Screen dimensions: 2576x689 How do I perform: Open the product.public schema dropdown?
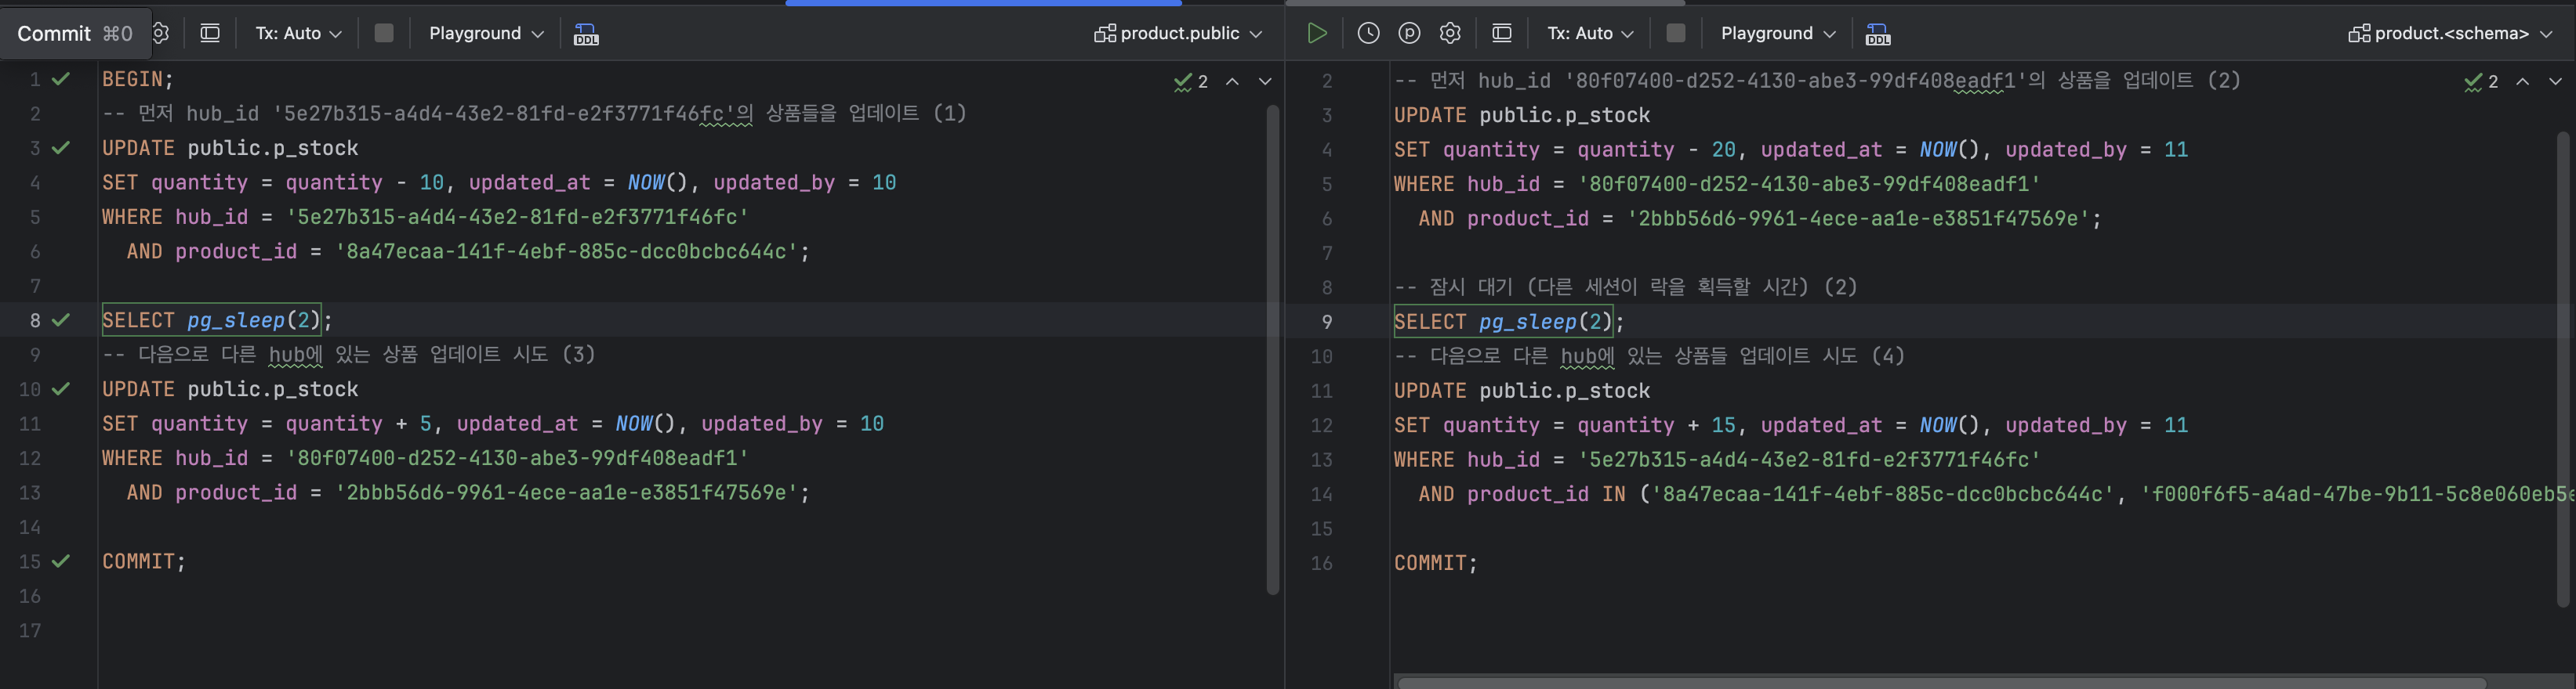[x=1178, y=34]
